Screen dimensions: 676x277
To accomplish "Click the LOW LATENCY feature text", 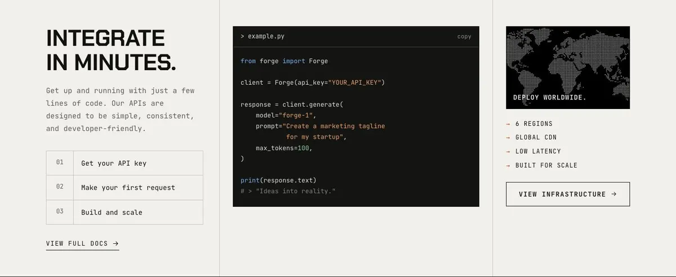I will 538,151.
